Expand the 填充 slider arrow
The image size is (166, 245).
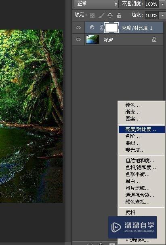[163, 15]
